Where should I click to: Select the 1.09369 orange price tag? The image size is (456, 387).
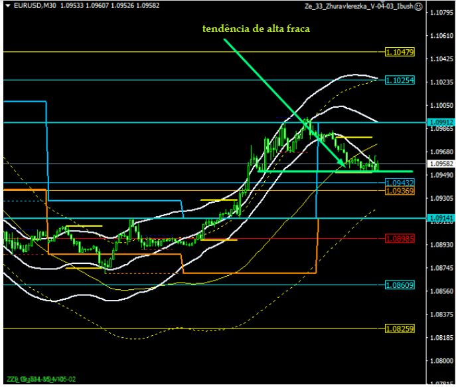(x=400, y=191)
